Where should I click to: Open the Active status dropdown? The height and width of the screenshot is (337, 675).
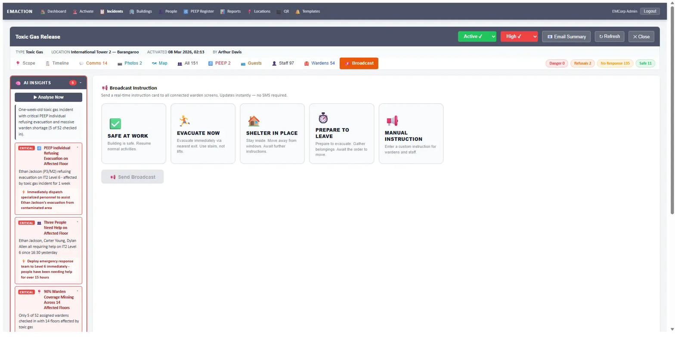coord(477,37)
